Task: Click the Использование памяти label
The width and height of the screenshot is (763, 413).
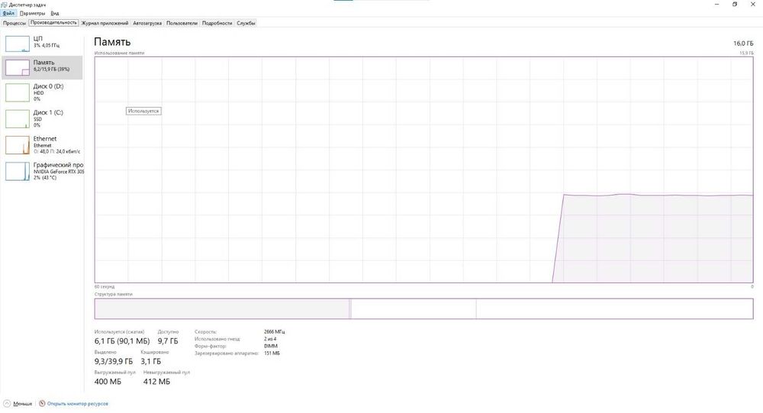Action: 119,53
